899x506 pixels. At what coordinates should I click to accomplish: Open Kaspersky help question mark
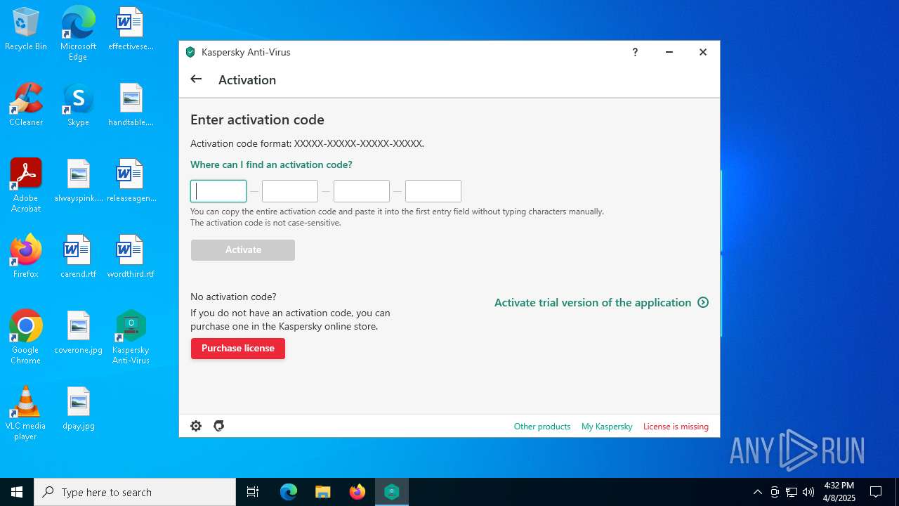(x=635, y=52)
